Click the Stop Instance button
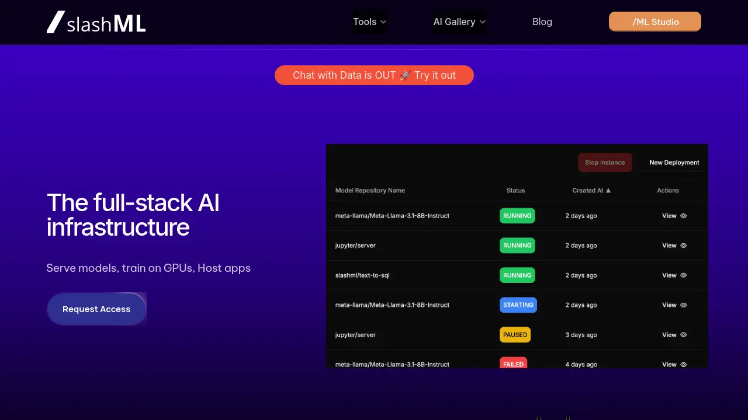Viewport: 748px width, 420px height. point(605,162)
